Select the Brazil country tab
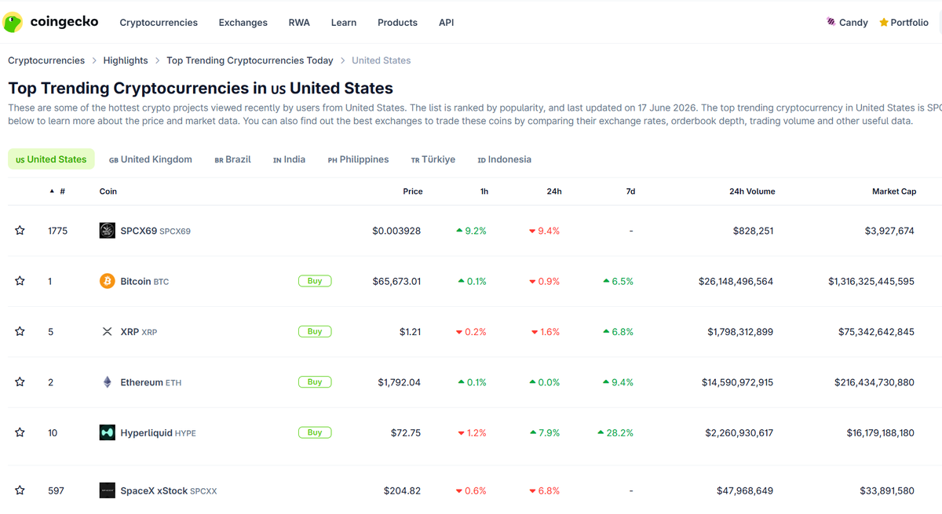This screenshot has width=942, height=514. point(233,159)
